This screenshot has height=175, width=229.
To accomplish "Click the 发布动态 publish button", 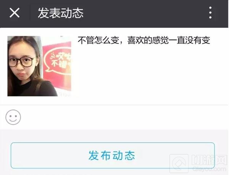I will click(113, 156).
